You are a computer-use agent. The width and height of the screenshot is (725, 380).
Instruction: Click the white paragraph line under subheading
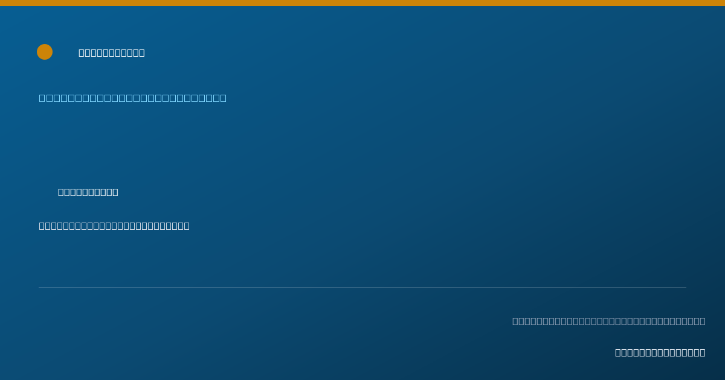click(114, 226)
